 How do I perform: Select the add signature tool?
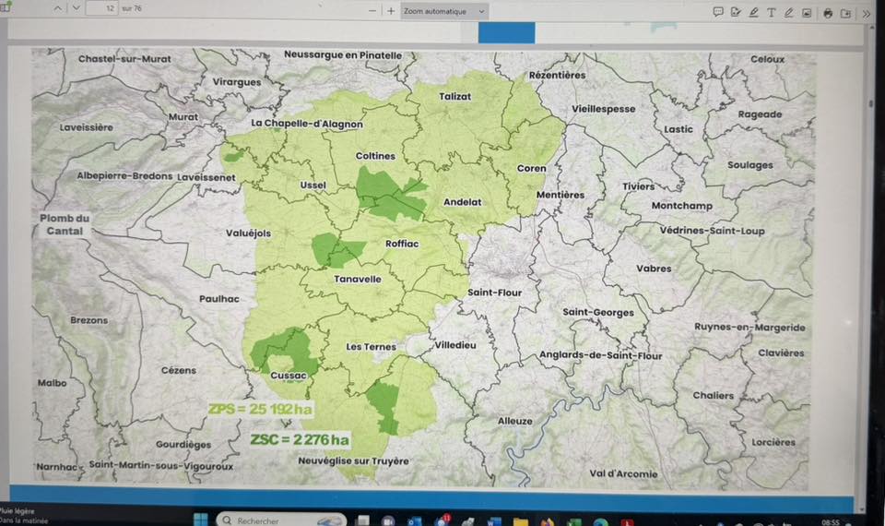(x=736, y=12)
